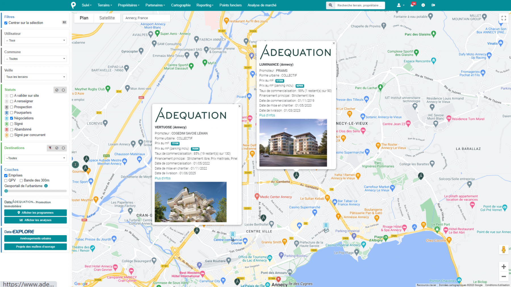Screen dimensions: 511x287
Task: Expand the Partenaires menu
Action: [x=155, y=5]
